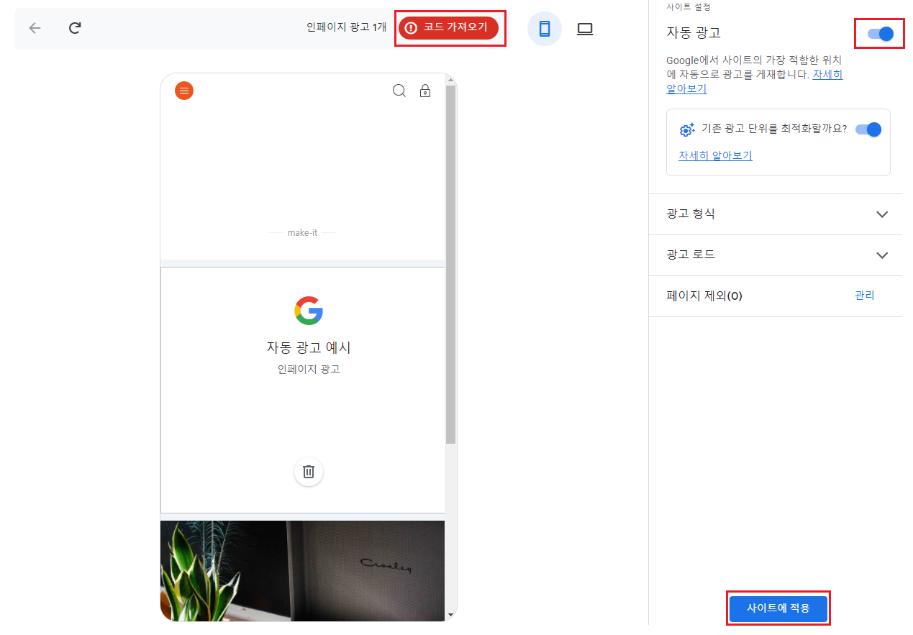913x635 pixels.
Task: Open 자세히 알아보기 link under 자동 광고
Action: [x=755, y=81]
